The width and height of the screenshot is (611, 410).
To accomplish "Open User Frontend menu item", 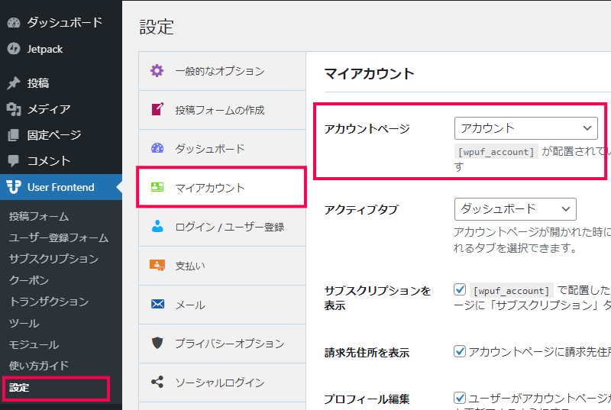I will click(61, 187).
